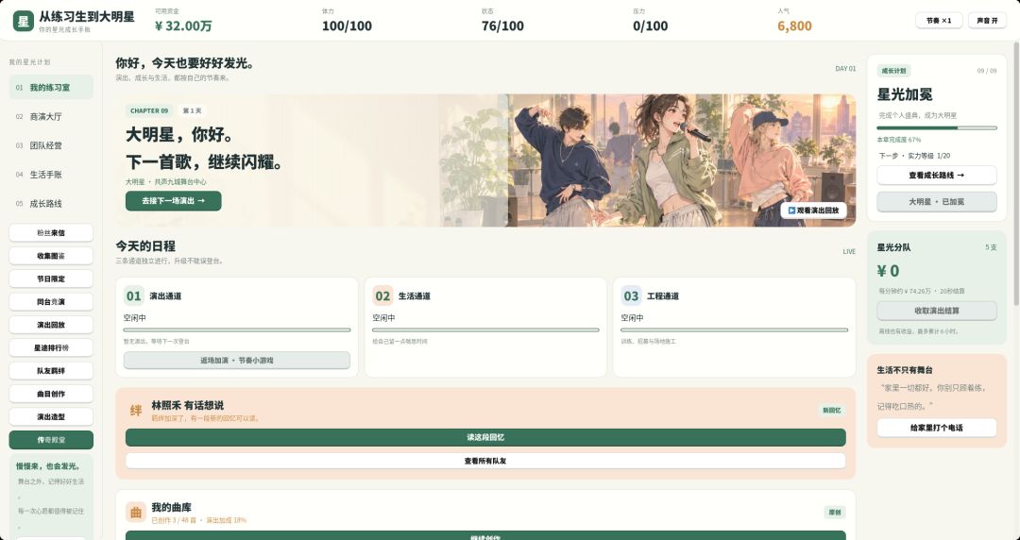
Task: Click the 原创 badge in 我的曲库
Action: (x=835, y=513)
